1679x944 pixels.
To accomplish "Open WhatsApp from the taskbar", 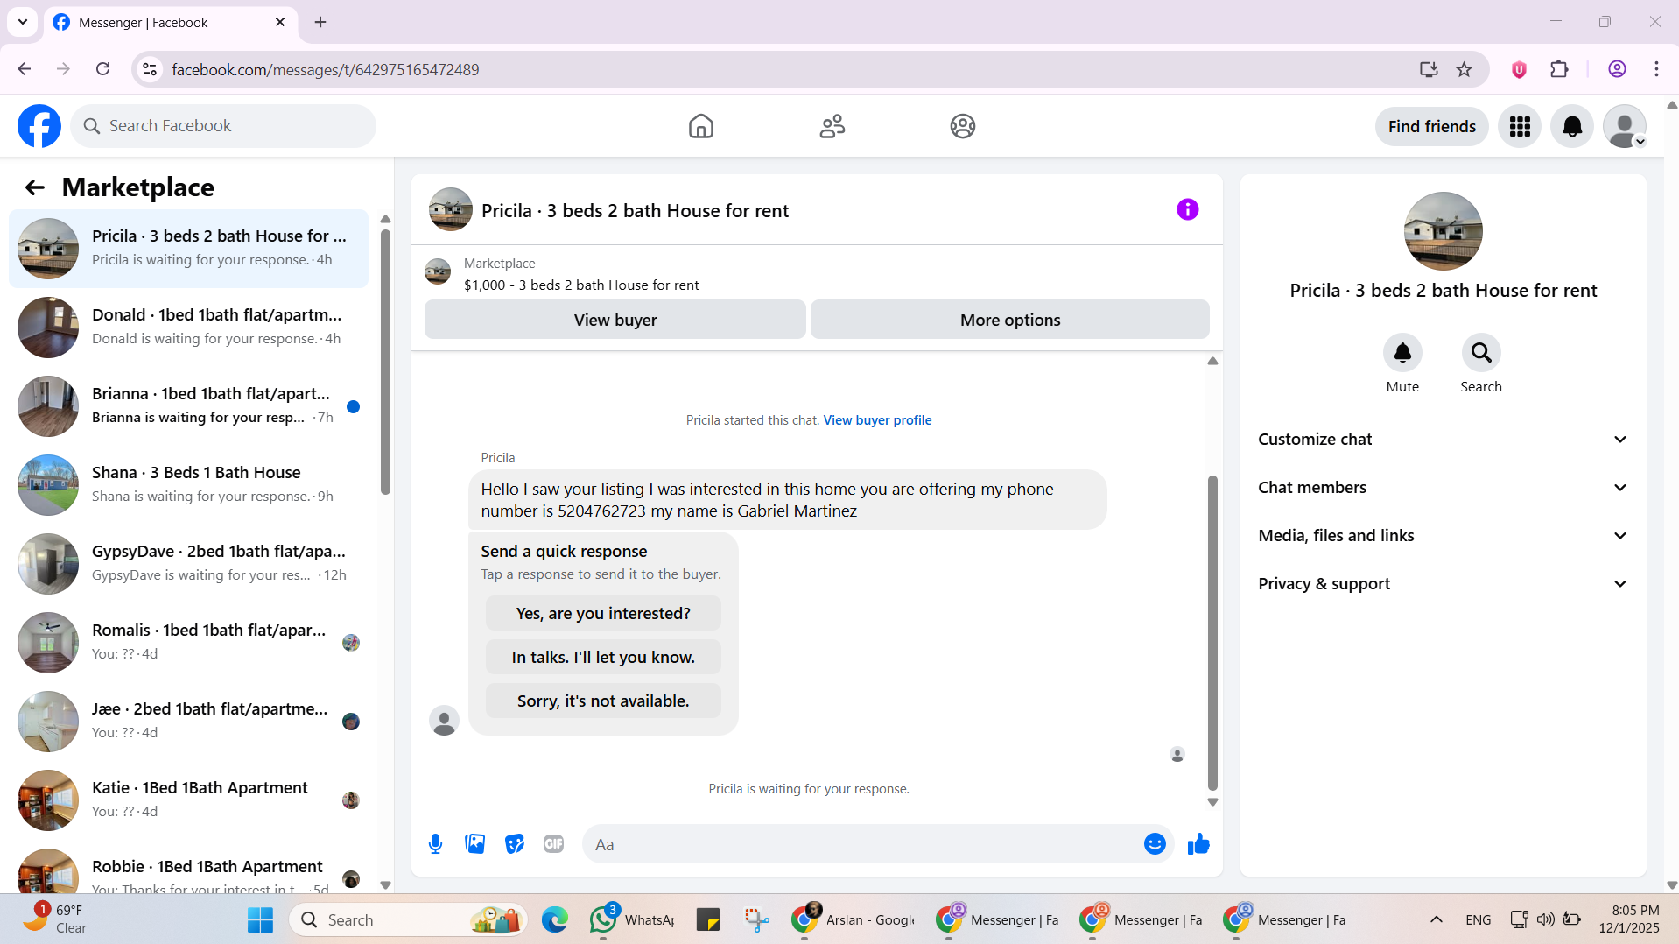I will pyautogui.click(x=631, y=919).
